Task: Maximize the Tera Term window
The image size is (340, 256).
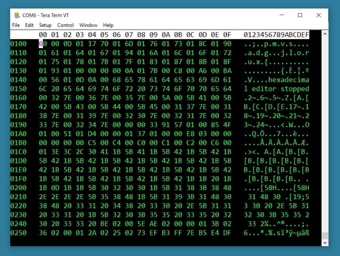Action: (300, 15)
